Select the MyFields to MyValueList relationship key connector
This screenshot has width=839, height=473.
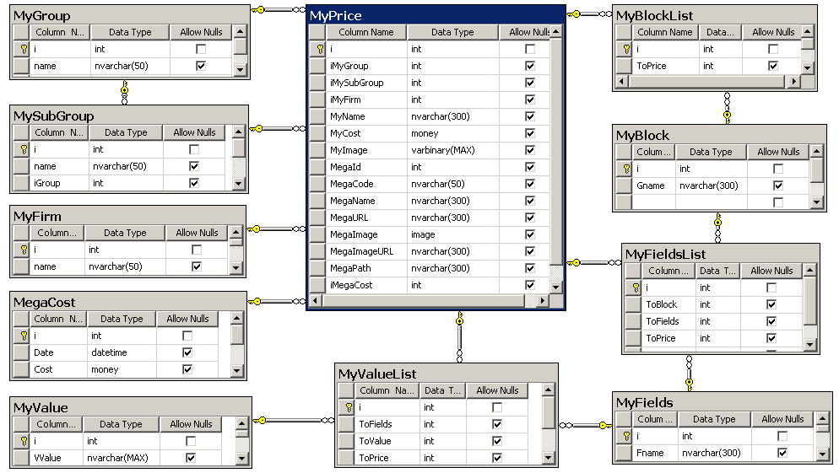click(x=586, y=426)
